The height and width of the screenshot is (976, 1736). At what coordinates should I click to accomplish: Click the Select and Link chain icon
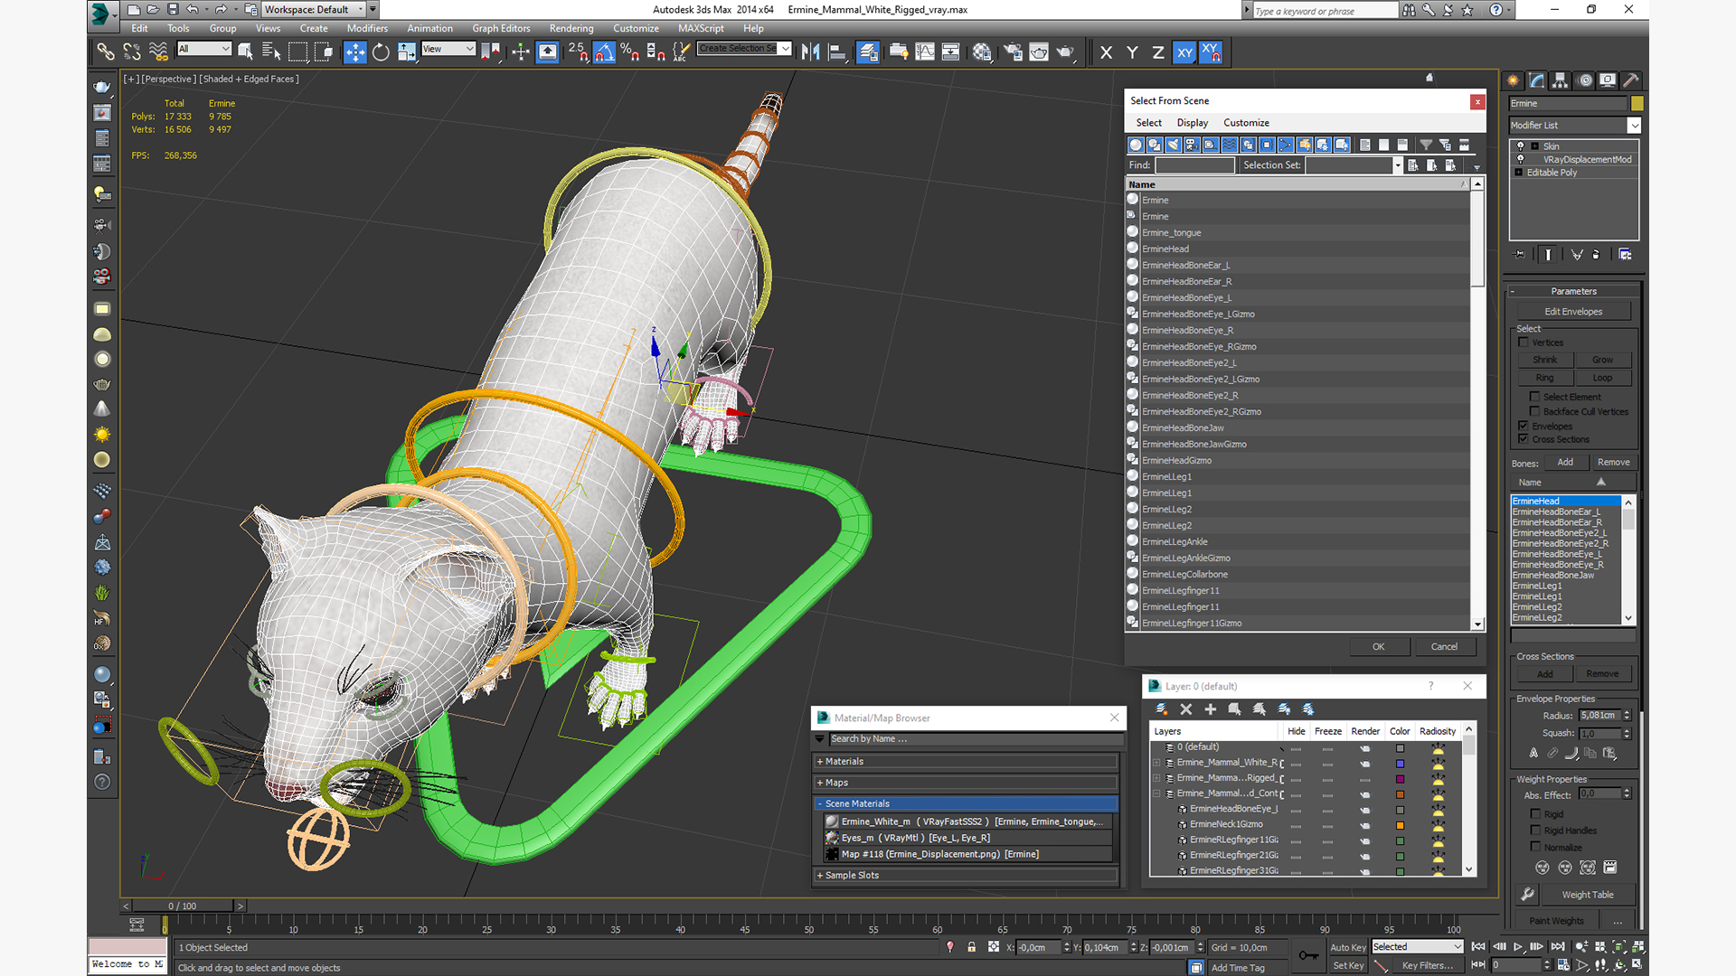click(x=106, y=52)
